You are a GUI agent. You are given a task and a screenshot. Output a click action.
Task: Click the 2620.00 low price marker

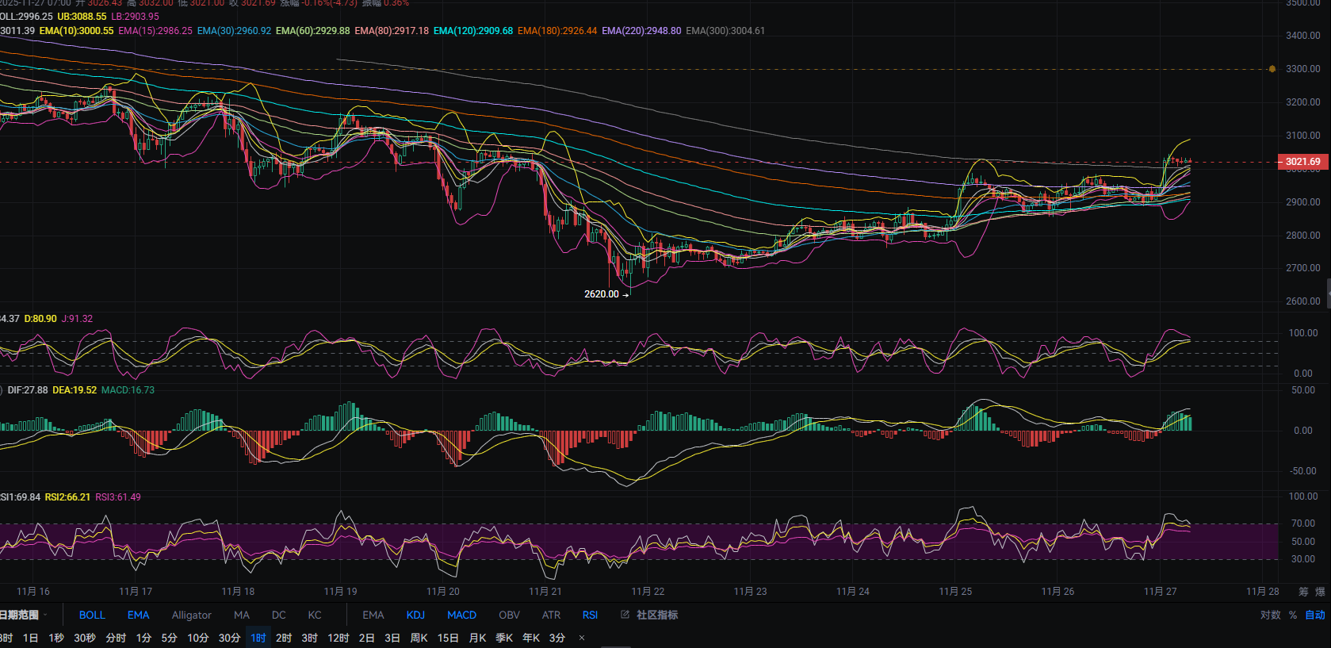tap(602, 294)
